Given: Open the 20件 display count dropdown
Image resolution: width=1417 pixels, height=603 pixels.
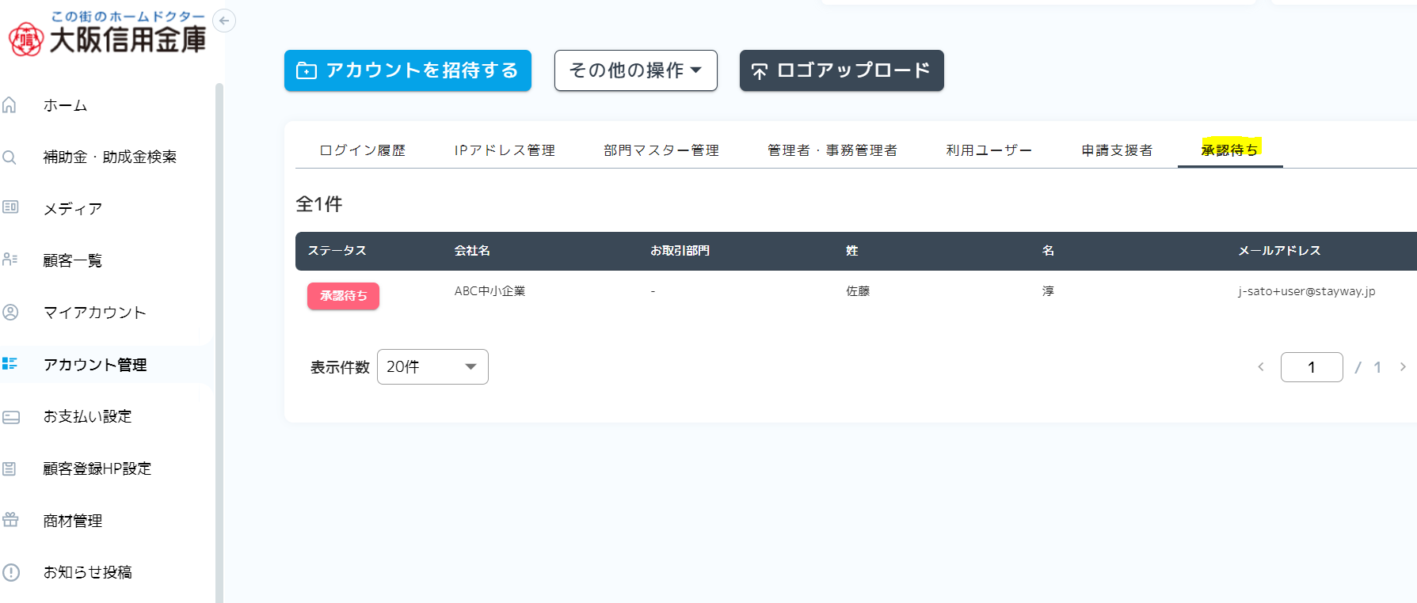Looking at the screenshot, I should [432, 366].
